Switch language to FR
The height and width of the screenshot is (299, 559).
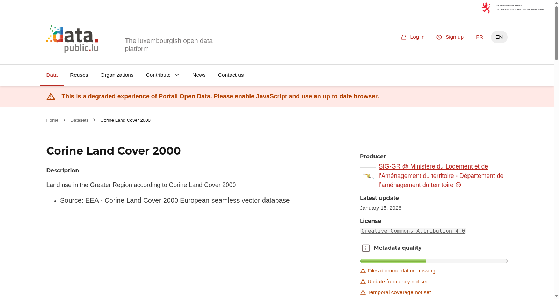(x=479, y=37)
